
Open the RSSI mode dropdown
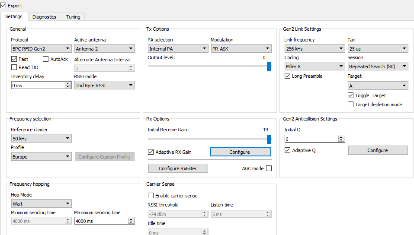(x=105, y=85)
